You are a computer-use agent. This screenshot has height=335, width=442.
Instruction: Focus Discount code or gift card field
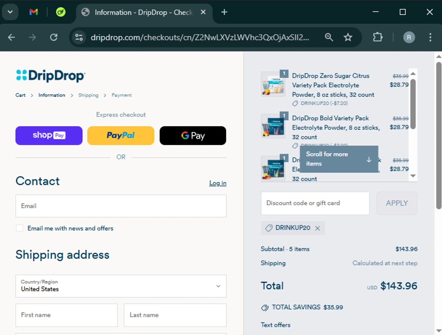tap(315, 203)
